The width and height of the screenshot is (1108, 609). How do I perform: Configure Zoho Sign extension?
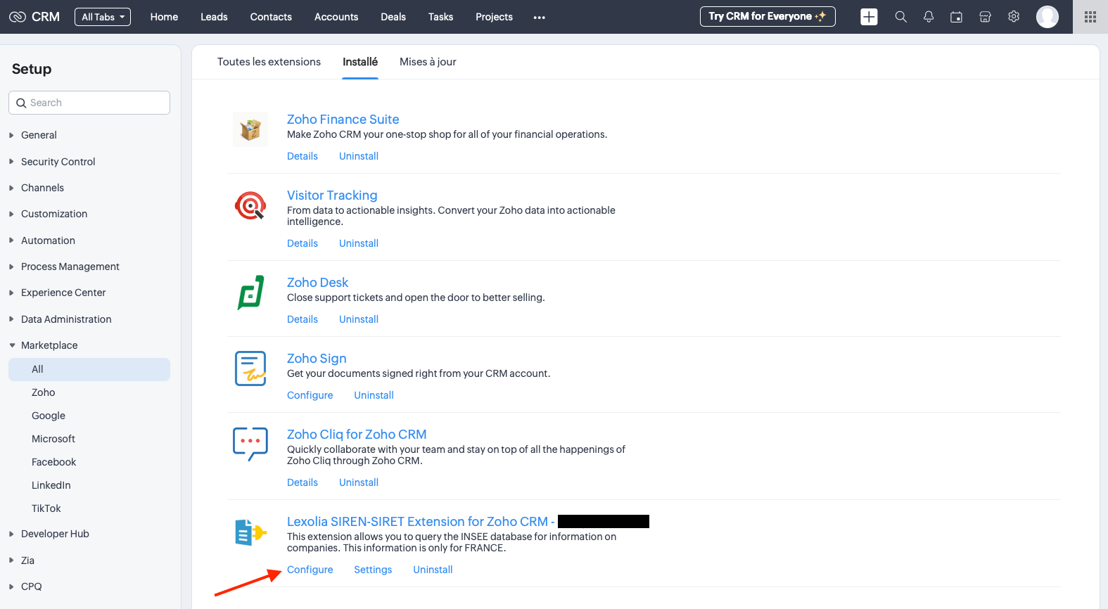click(x=310, y=395)
